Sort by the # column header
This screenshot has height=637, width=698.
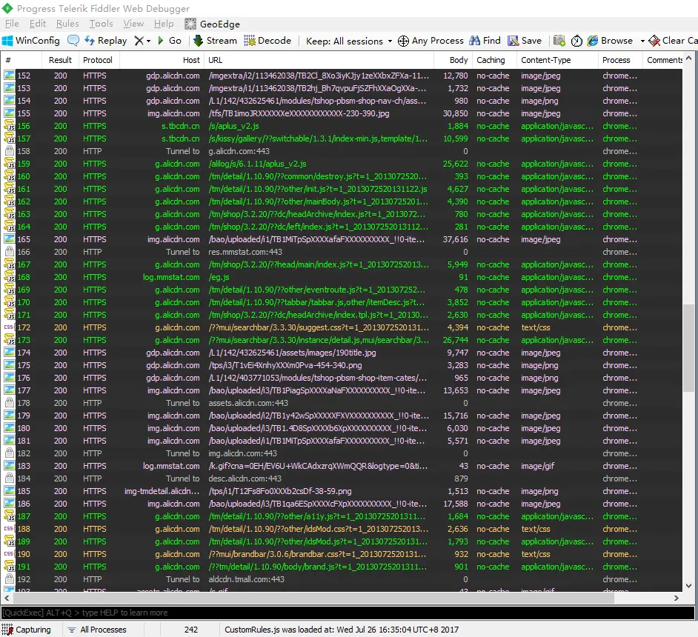coord(21,60)
